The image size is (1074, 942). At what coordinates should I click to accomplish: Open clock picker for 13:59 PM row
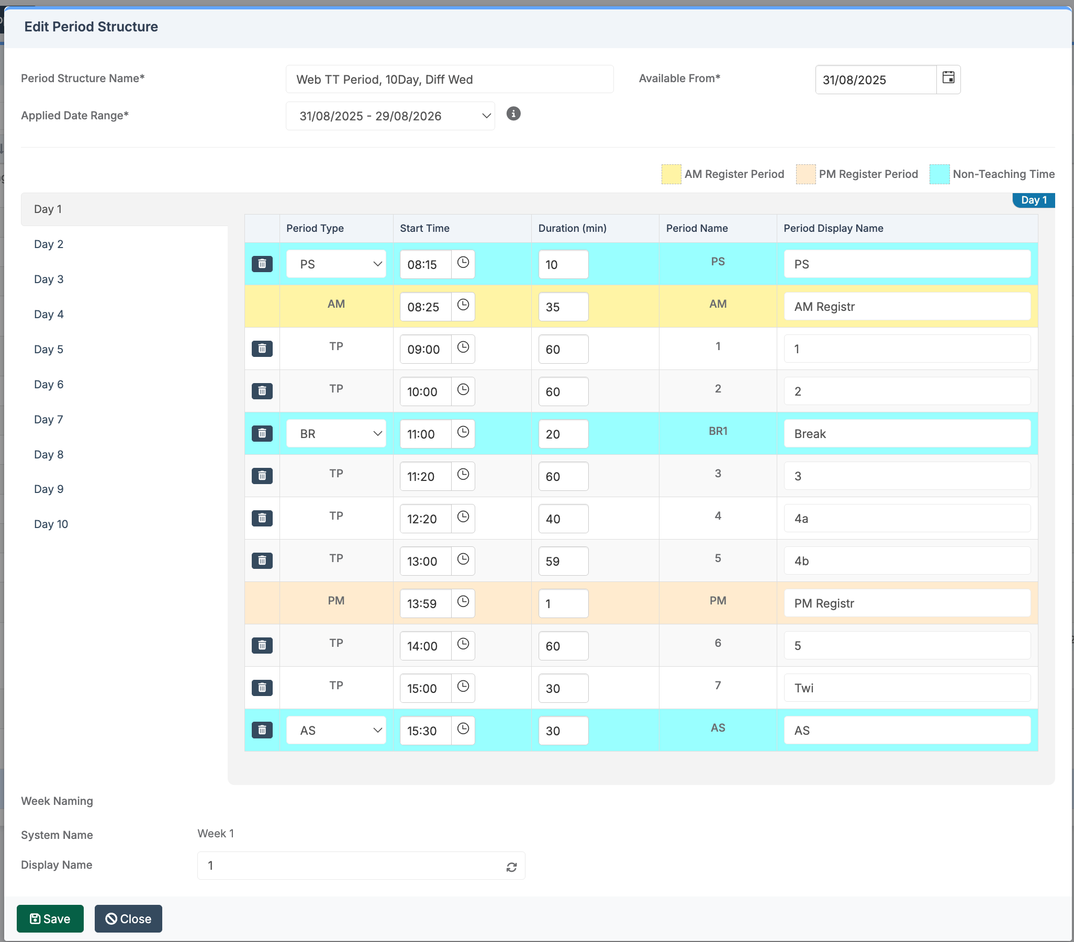[x=462, y=602]
